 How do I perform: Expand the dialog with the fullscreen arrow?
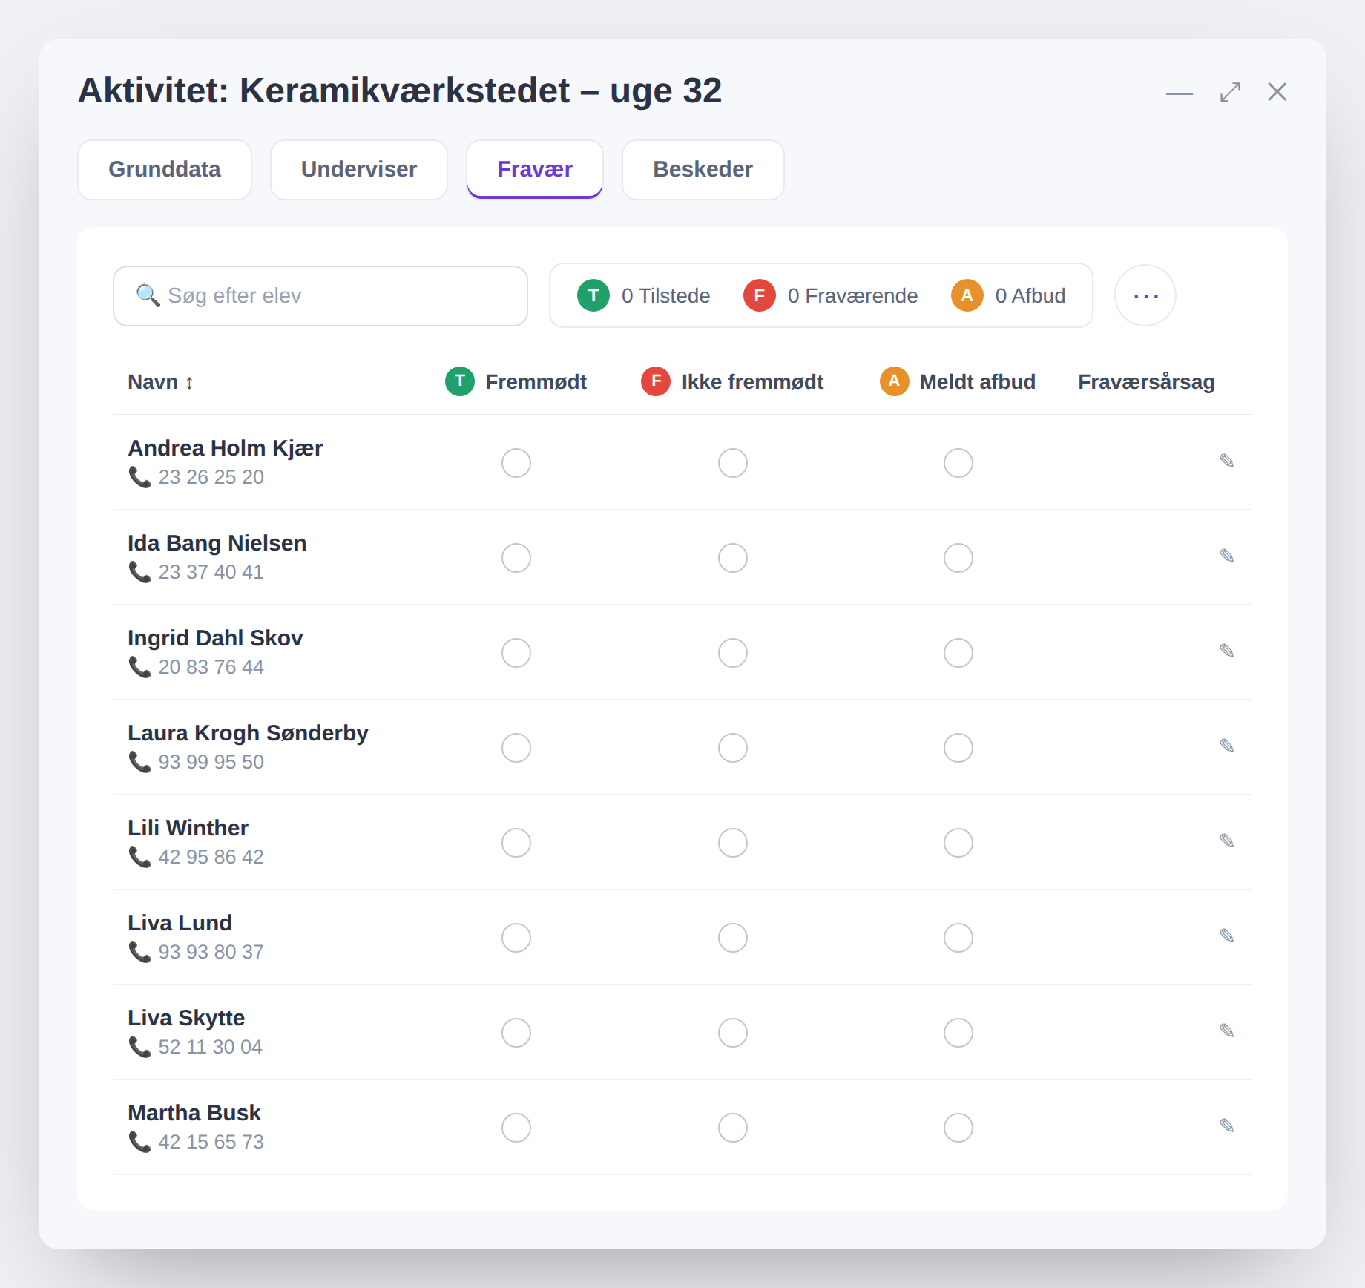[x=1230, y=92]
